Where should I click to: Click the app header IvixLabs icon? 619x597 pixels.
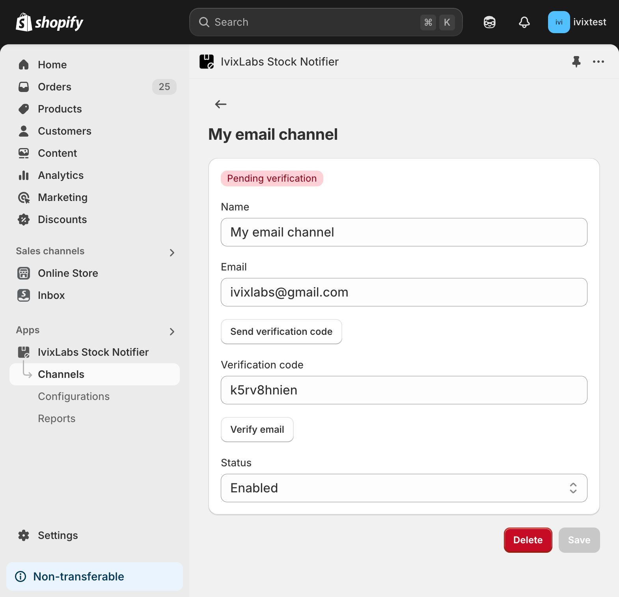tap(207, 62)
